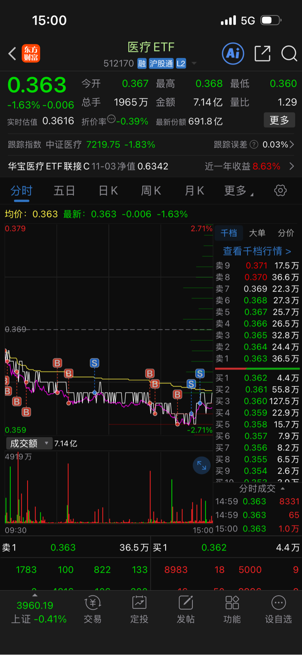Tap the large 0.363 latest price
Screen dimensions: 302x655
point(37,85)
